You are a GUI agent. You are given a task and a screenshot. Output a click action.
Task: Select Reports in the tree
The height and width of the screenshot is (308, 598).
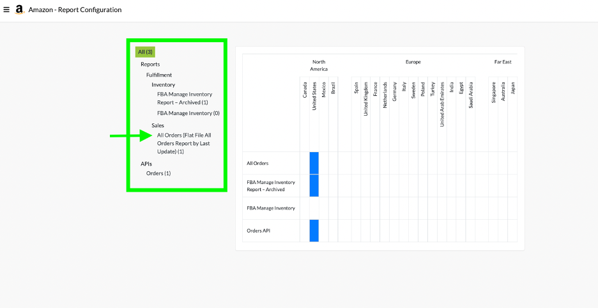[x=150, y=64]
